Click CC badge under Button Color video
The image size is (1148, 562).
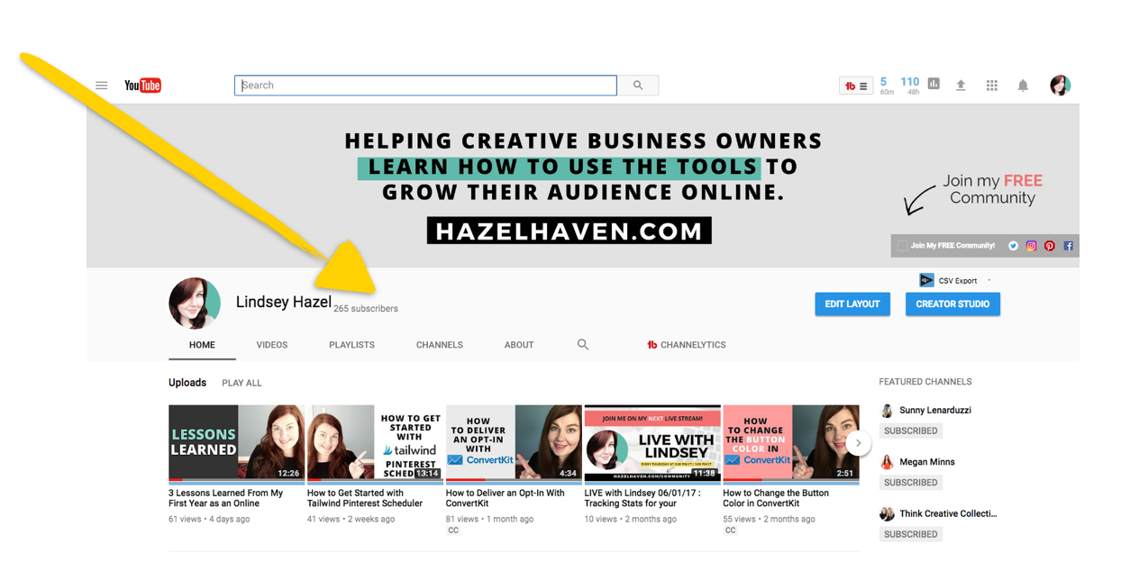point(730,530)
